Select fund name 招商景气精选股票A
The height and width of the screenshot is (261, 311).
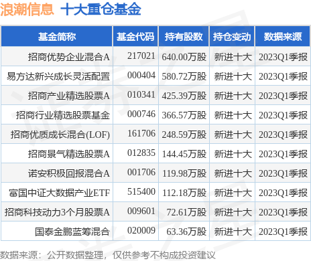click(x=69, y=154)
